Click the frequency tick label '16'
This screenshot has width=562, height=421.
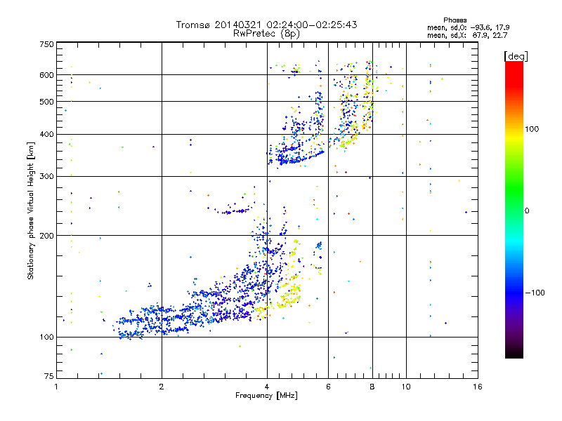tap(478, 387)
